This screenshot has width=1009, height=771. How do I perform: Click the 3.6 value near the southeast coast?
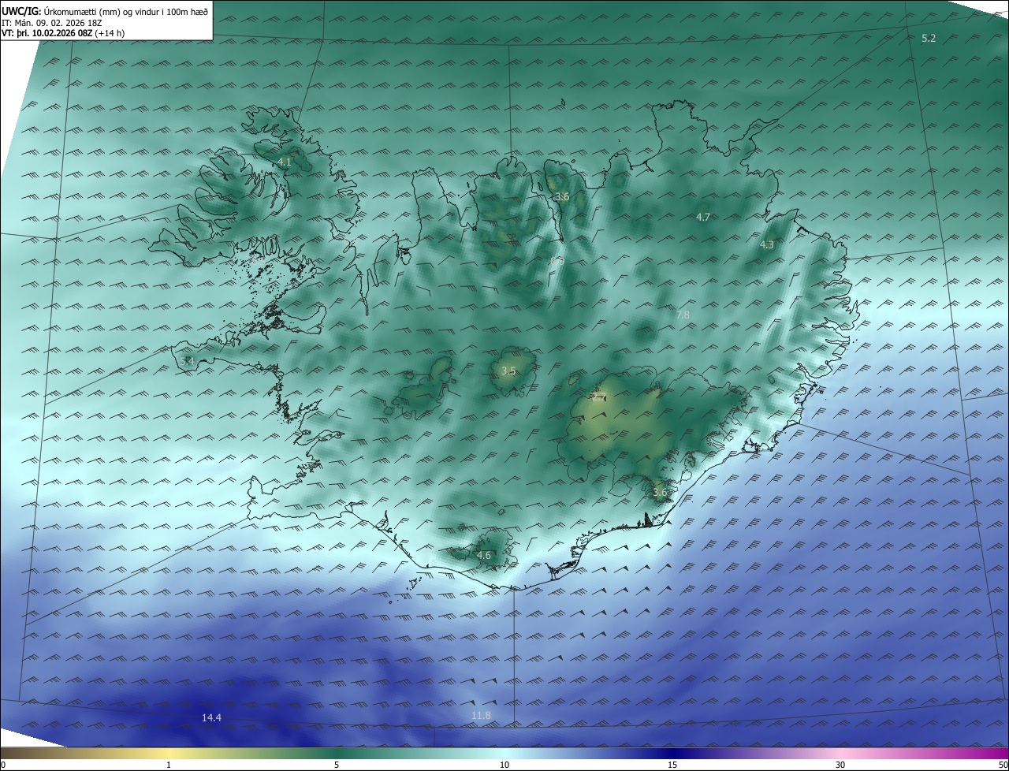click(x=660, y=493)
